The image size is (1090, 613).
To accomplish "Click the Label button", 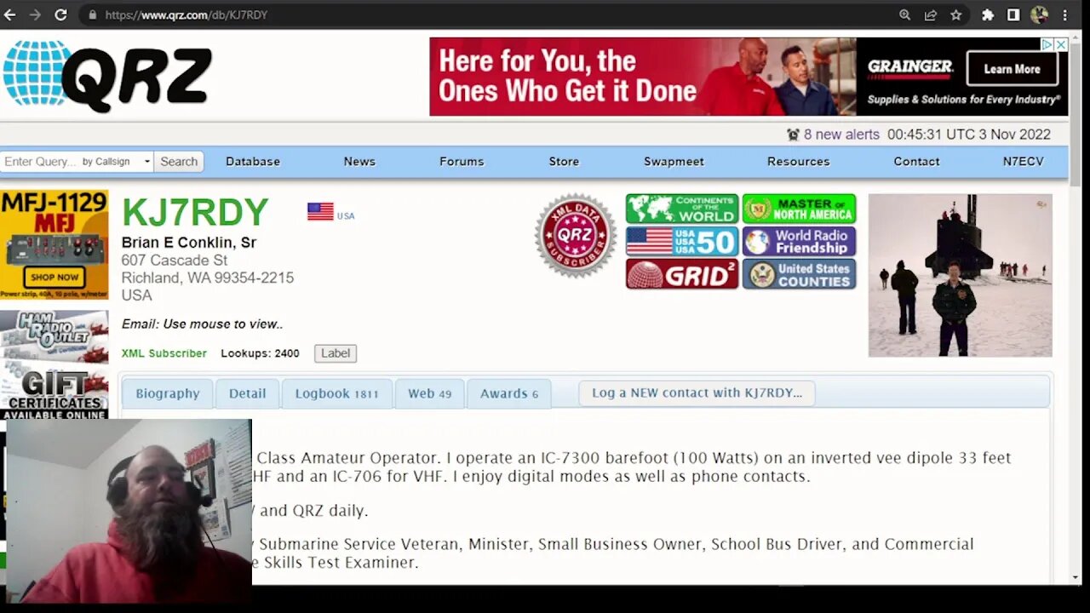I will [x=336, y=353].
